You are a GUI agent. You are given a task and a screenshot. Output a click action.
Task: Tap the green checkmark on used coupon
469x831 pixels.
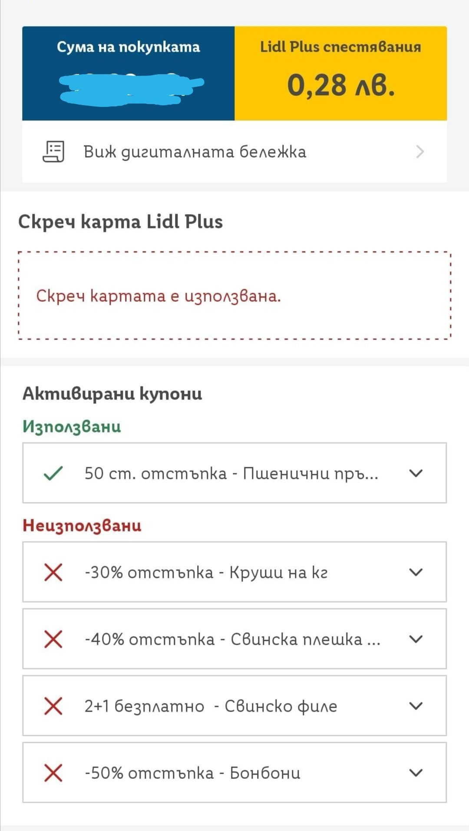tap(53, 473)
